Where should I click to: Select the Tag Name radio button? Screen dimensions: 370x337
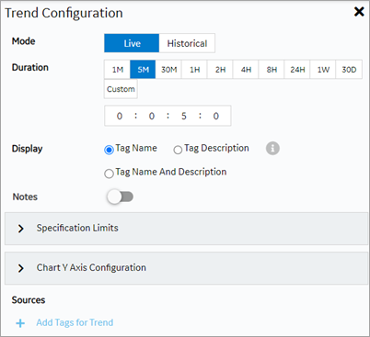point(109,150)
